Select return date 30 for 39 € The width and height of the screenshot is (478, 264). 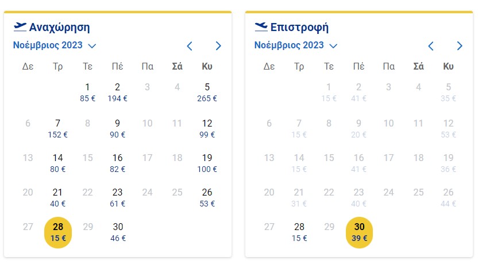click(359, 232)
